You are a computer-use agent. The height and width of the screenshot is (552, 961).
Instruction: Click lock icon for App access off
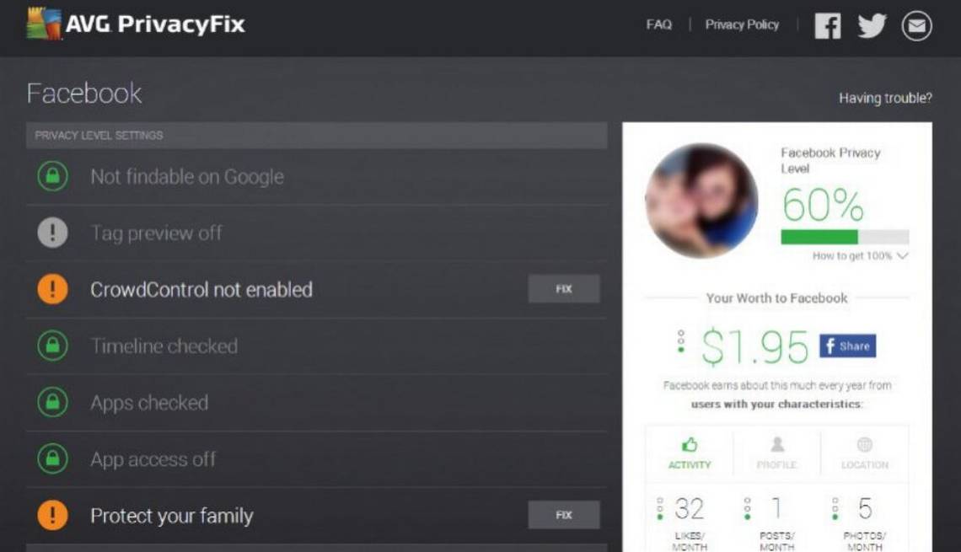tap(53, 459)
